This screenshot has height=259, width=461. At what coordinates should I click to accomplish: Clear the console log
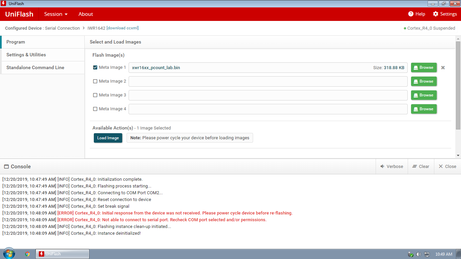click(x=421, y=166)
